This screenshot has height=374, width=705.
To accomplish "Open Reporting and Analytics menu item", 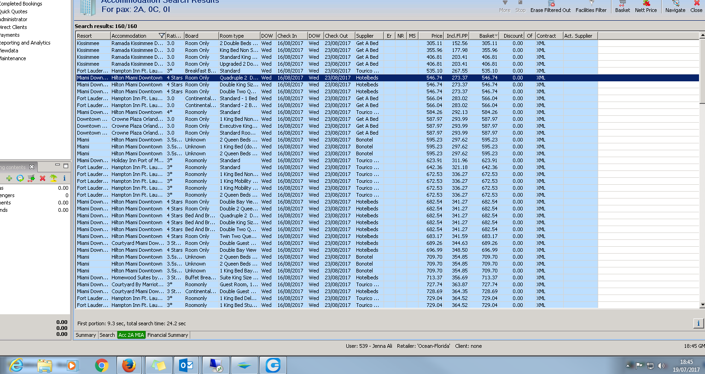I will click(25, 43).
